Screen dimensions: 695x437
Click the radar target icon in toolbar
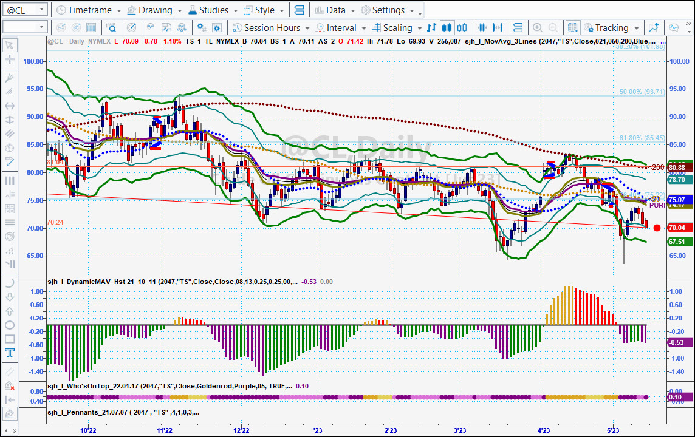pyautogui.click(x=132, y=28)
